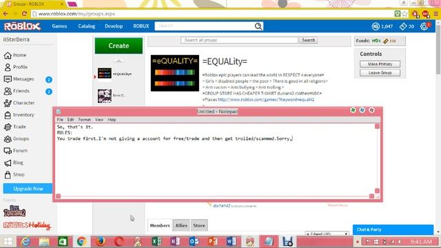Bookmark the page with the star icon

pos(404,14)
